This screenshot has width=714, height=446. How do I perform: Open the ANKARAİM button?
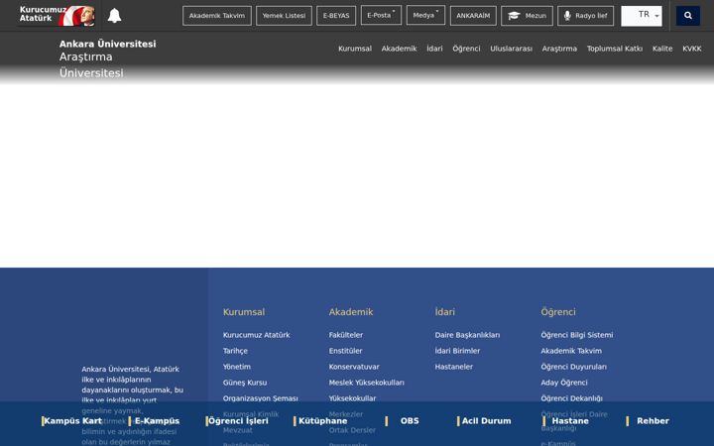click(473, 16)
